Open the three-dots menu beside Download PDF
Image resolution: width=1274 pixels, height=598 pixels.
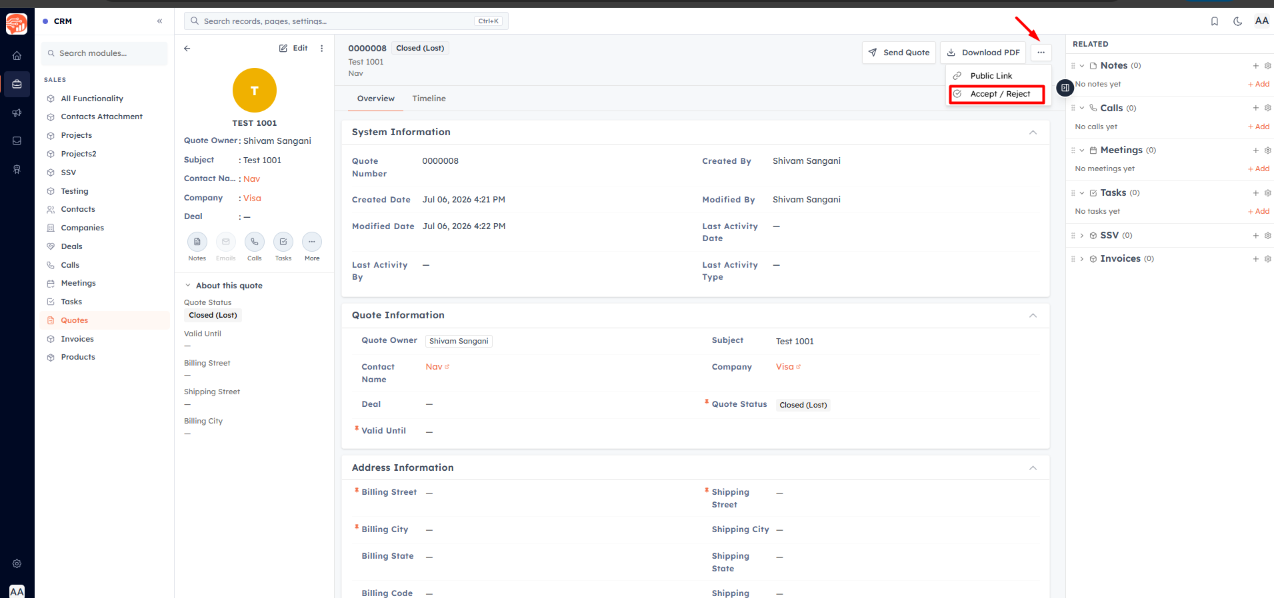click(x=1041, y=53)
